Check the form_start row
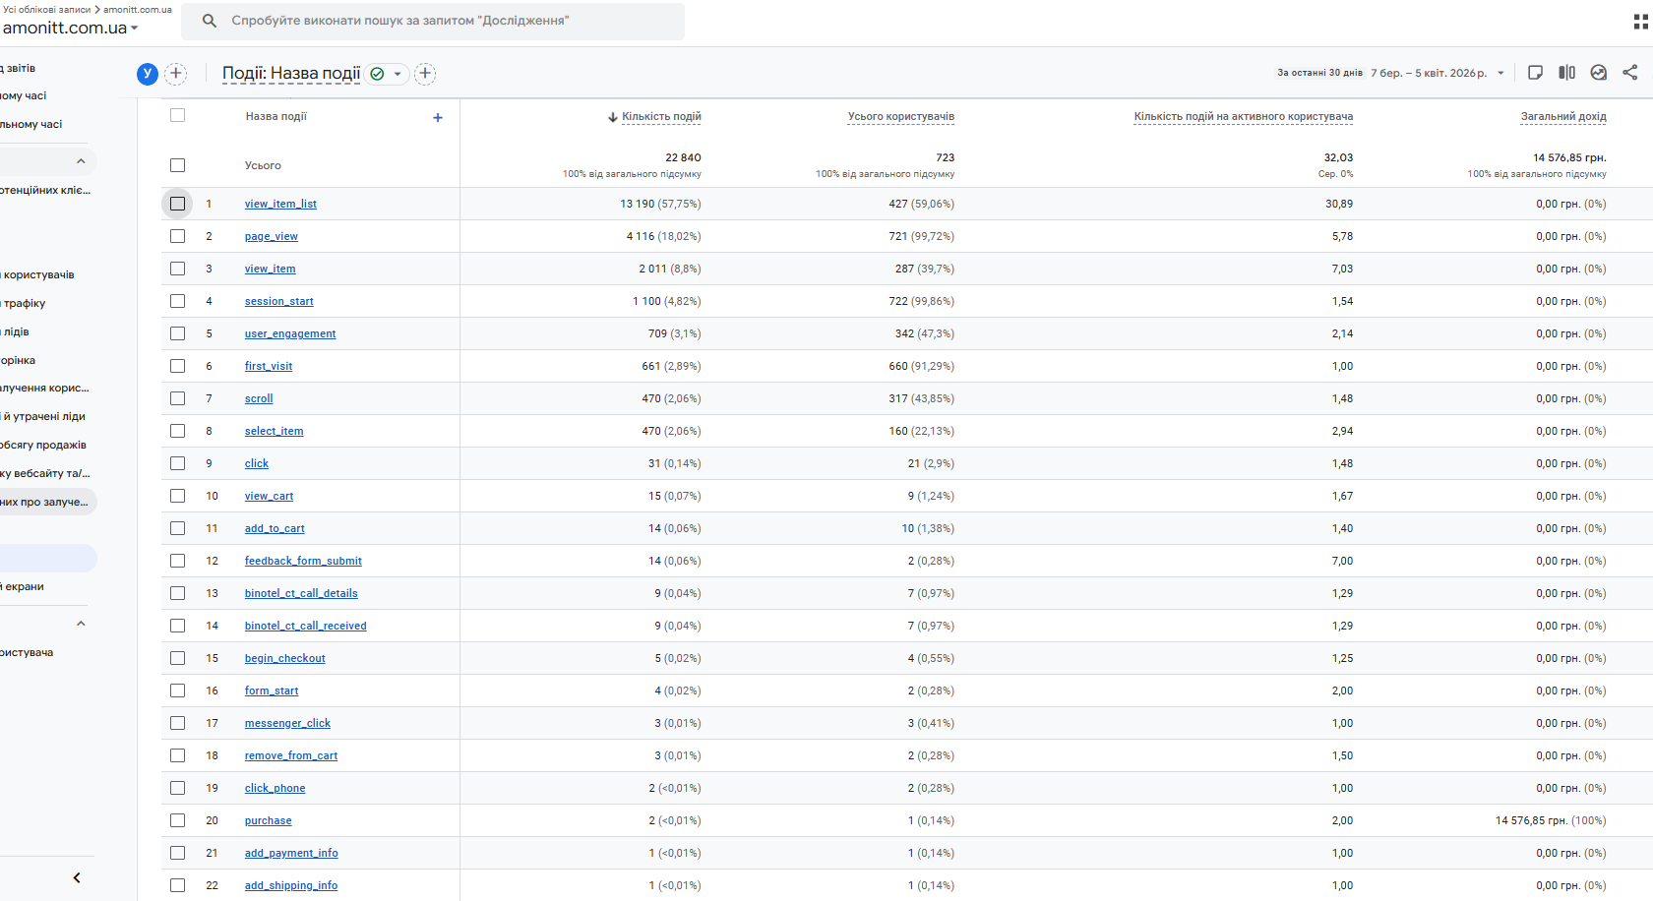This screenshot has width=1653, height=901. 177,691
